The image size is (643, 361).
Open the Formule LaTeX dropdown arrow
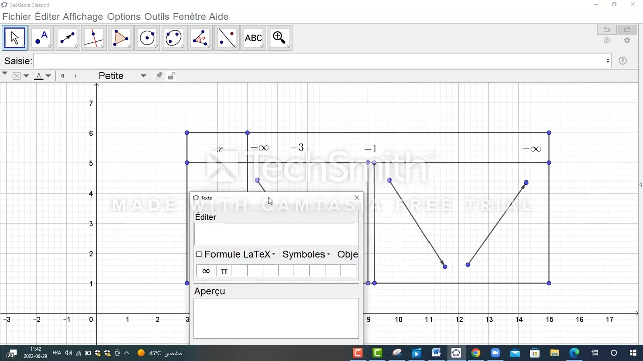click(273, 255)
